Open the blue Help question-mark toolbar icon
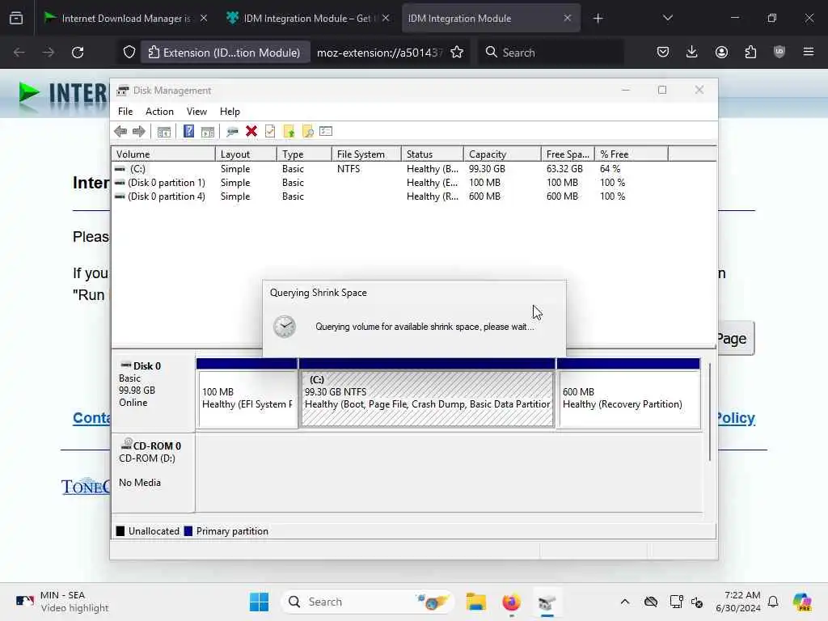The width and height of the screenshot is (828, 621). pos(188,131)
